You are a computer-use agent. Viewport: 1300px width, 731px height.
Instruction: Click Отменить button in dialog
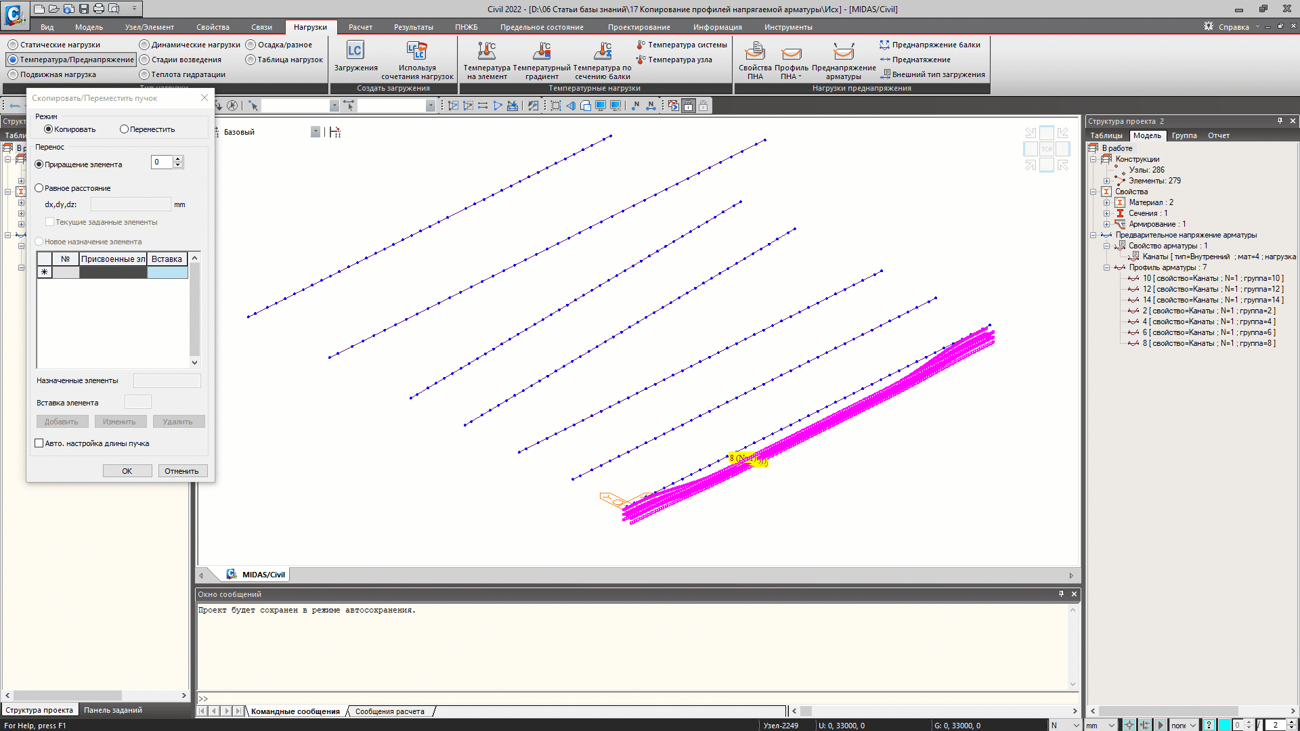(x=181, y=471)
